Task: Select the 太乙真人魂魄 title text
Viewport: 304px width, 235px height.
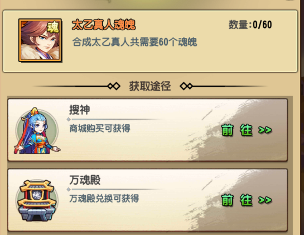Action: point(104,25)
